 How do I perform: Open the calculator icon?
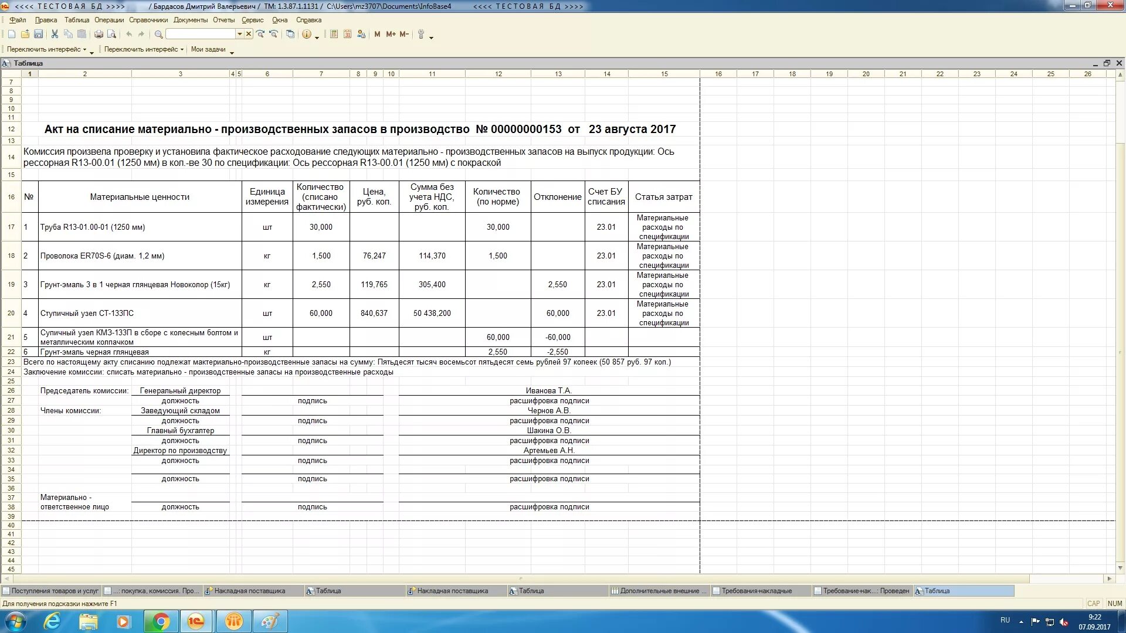coord(334,35)
